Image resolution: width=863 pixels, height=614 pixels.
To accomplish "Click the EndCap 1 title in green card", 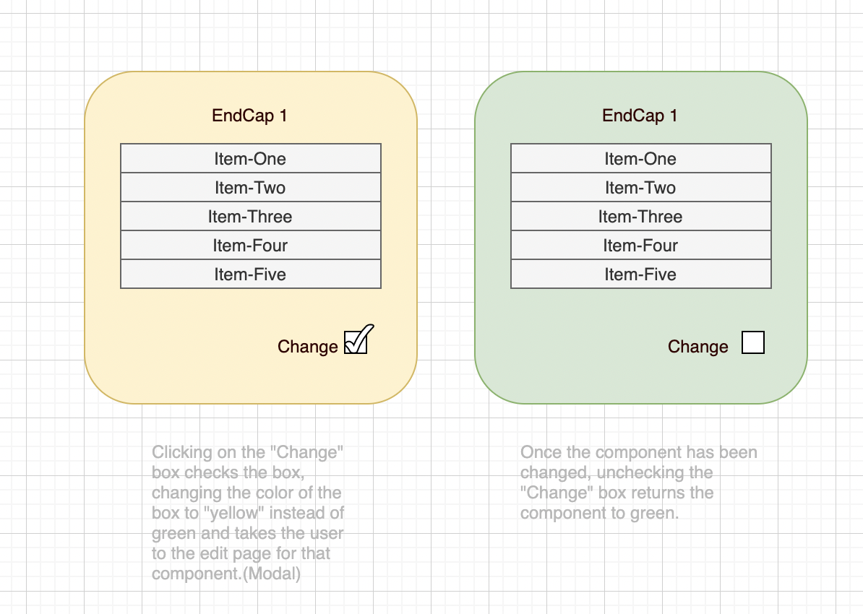I will (640, 116).
